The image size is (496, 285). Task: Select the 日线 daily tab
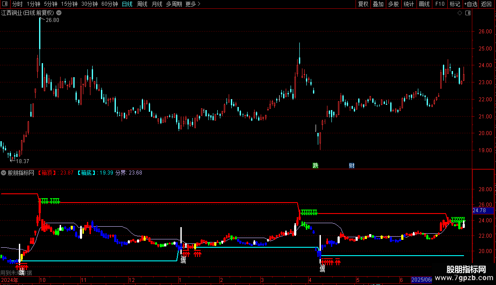tap(127, 4)
